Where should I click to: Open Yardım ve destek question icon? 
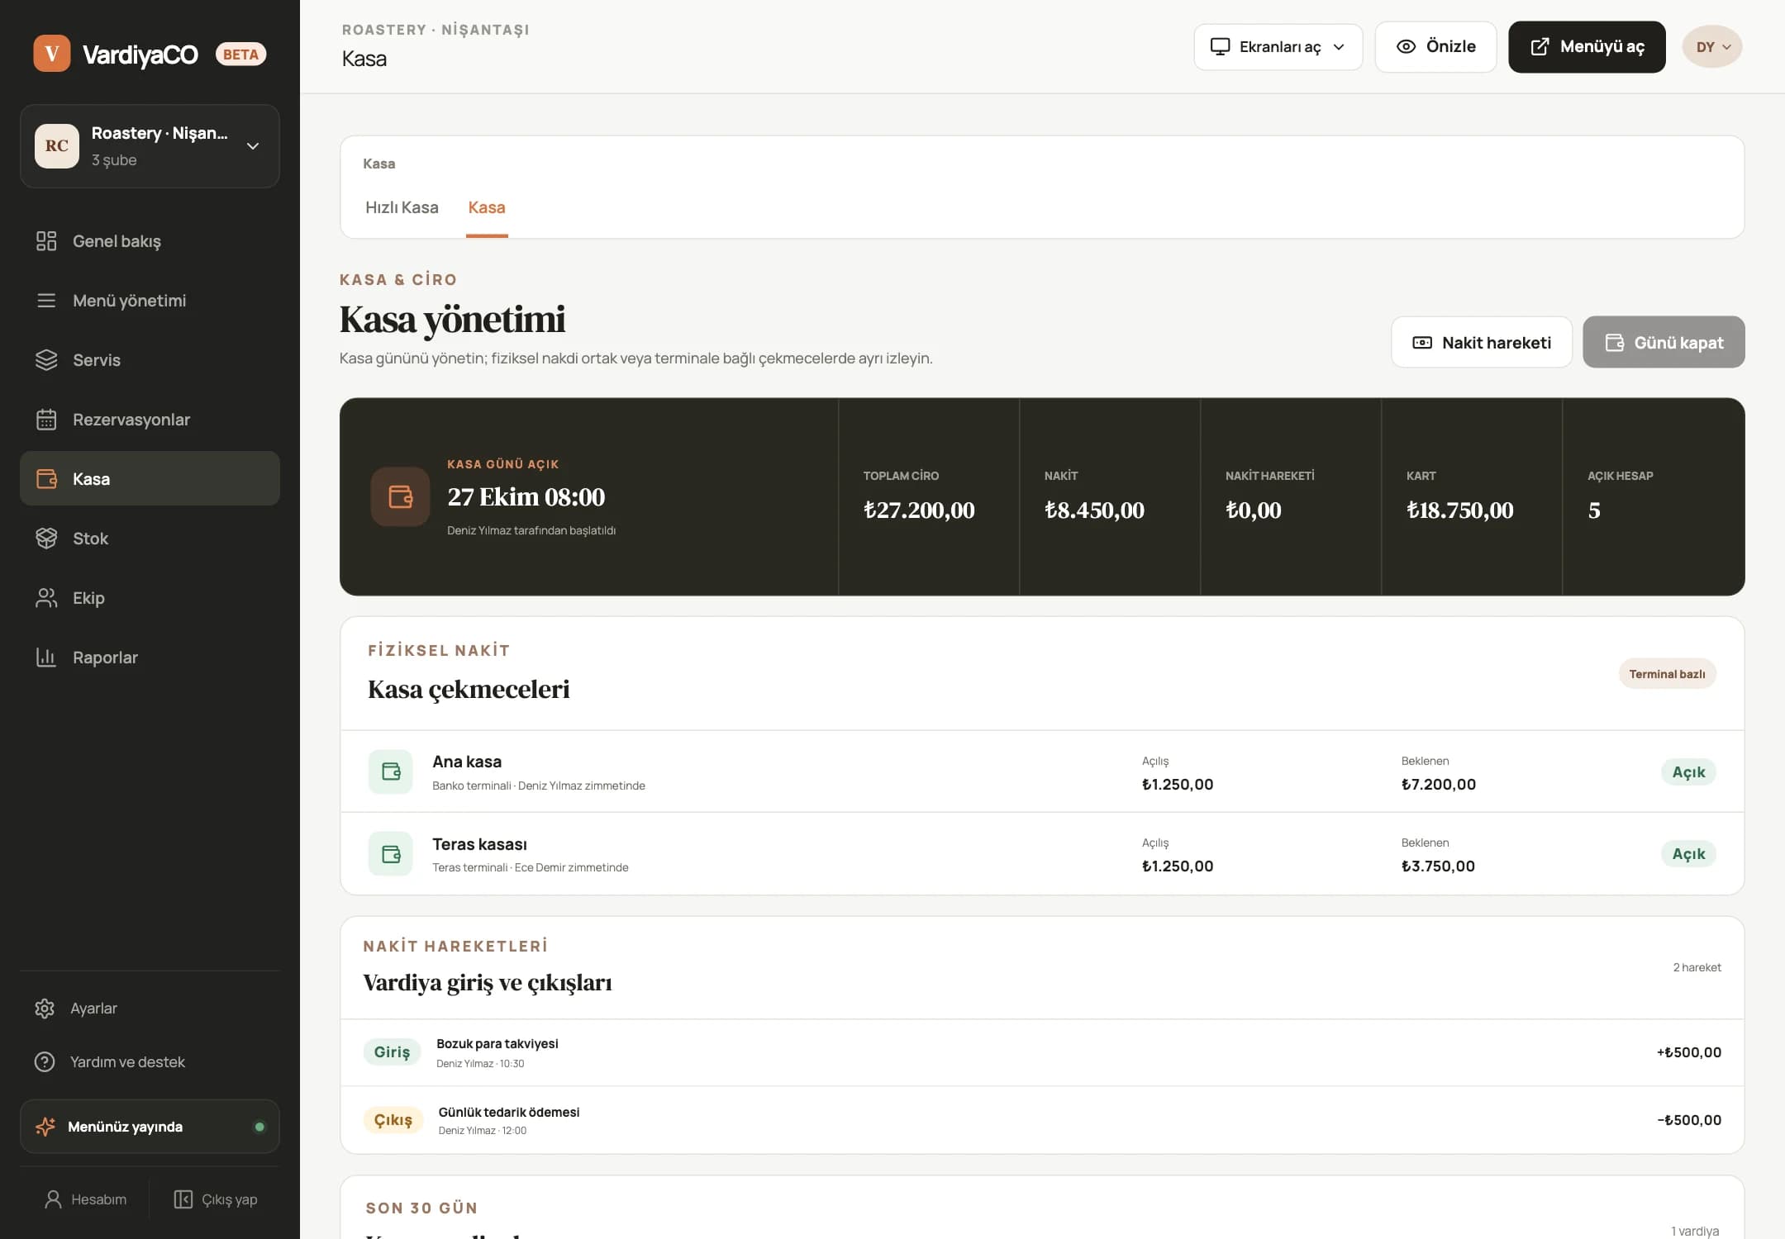coord(45,1062)
